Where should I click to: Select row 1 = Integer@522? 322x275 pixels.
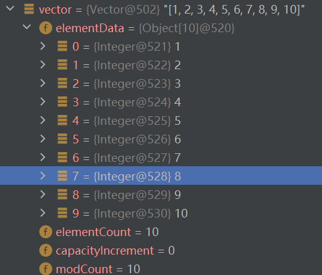tap(161, 65)
